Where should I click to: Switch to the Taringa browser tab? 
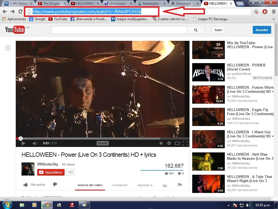[x=19, y=3]
